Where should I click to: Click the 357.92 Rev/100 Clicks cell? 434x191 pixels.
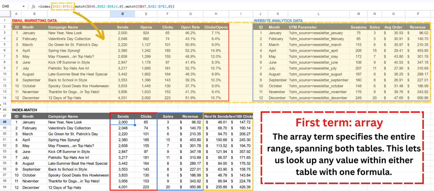(241, 152)
